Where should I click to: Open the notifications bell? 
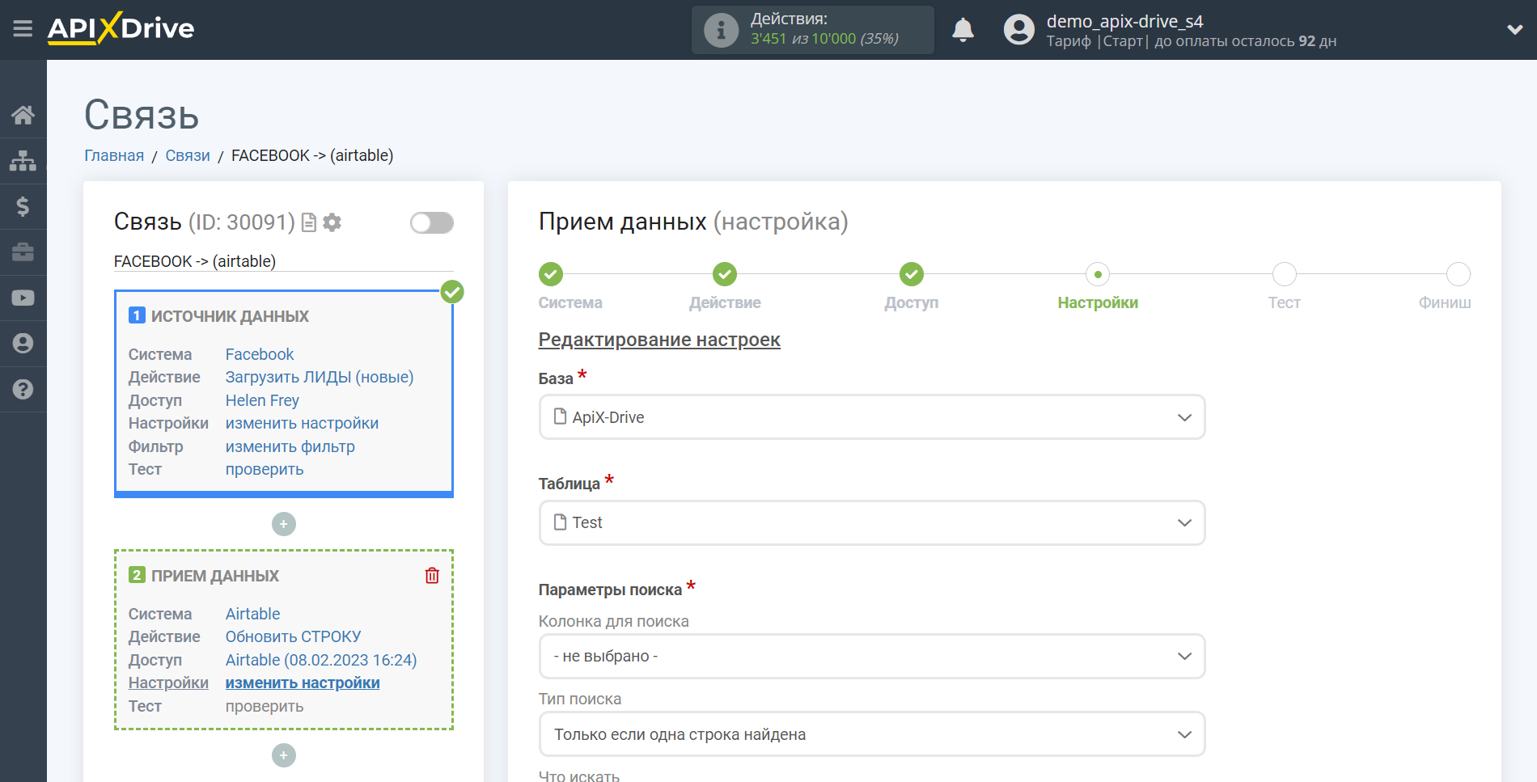tap(963, 30)
